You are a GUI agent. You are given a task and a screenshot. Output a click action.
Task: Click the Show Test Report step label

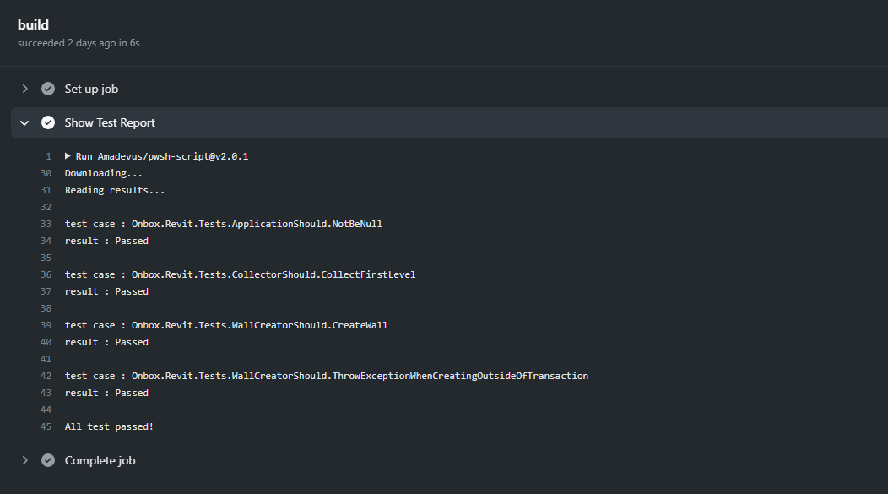point(110,122)
